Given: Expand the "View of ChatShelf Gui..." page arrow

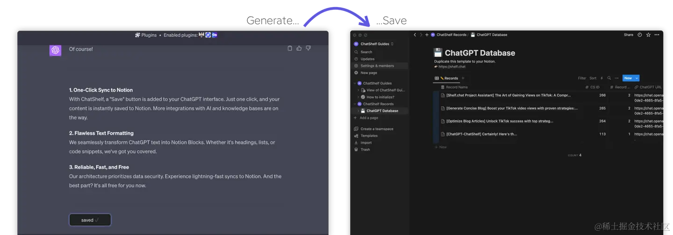Looking at the screenshot, I should pyautogui.click(x=358, y=90).
